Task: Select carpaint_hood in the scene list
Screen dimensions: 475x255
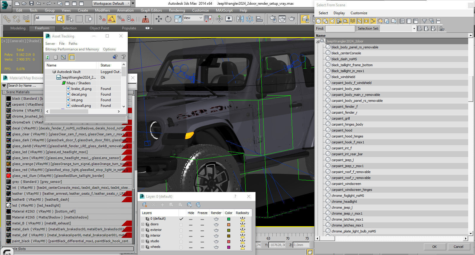Action: pos(342,130)
